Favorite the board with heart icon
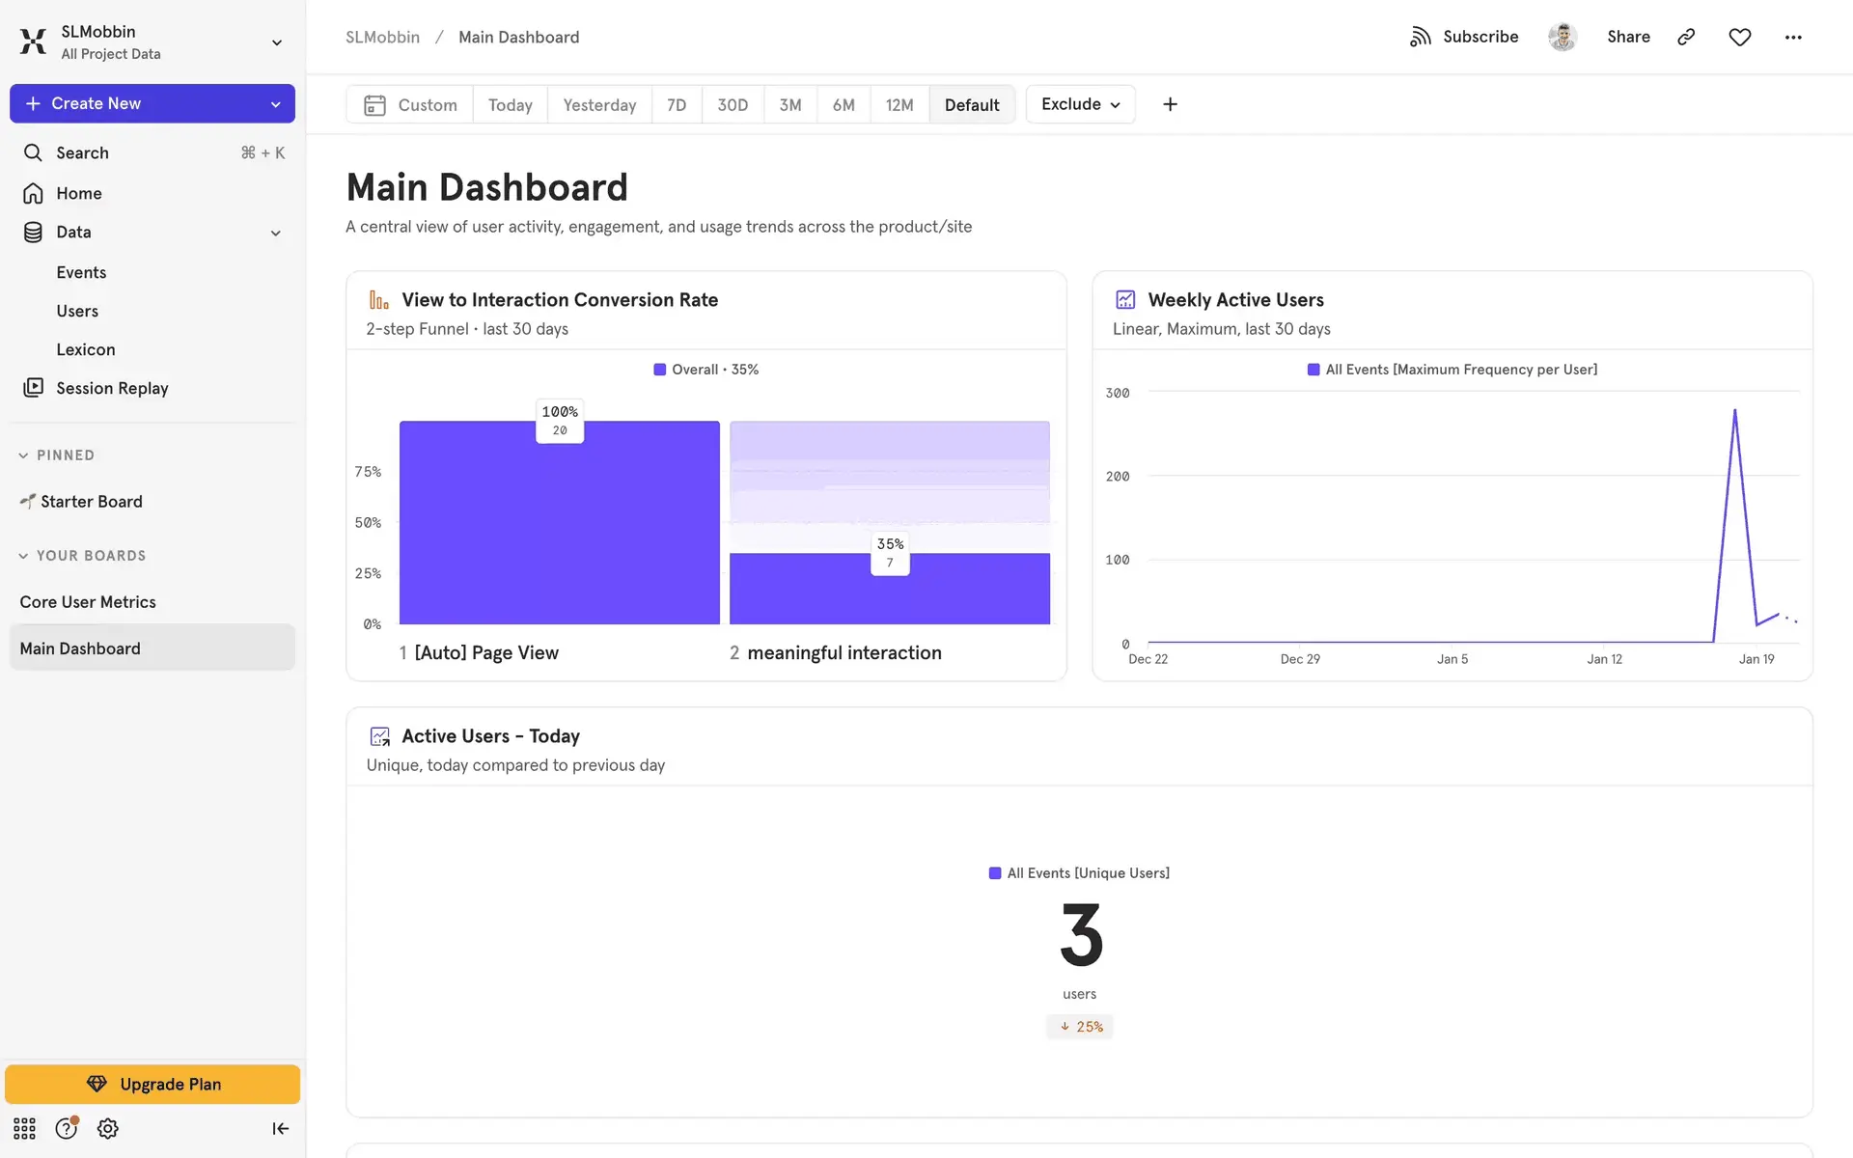The width and height of the screenshot is (1853, 1158). 1739,37
